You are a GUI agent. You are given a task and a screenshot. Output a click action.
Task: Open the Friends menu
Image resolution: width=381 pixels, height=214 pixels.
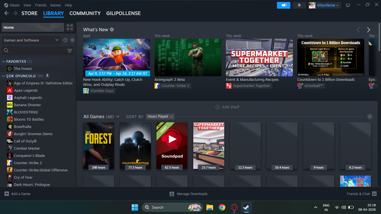tap(40, 5)
